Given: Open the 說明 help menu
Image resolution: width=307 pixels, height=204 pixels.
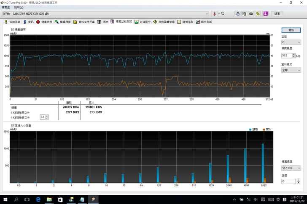Looking at the screenshot, I should (18, 8).
